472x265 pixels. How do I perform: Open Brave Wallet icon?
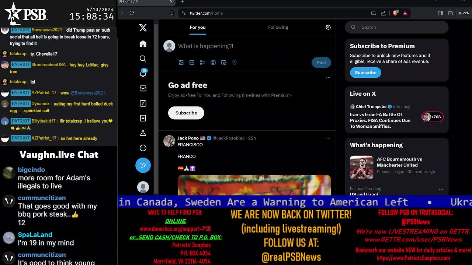450,13
